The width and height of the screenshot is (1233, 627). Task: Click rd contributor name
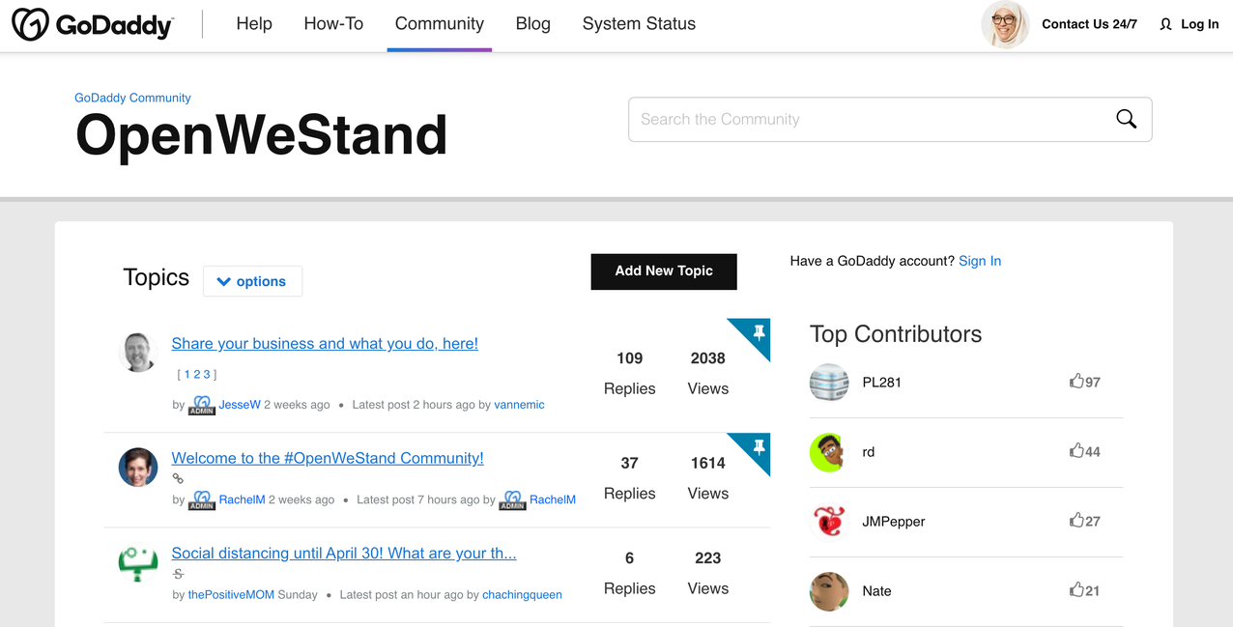(x=868, y=452)
